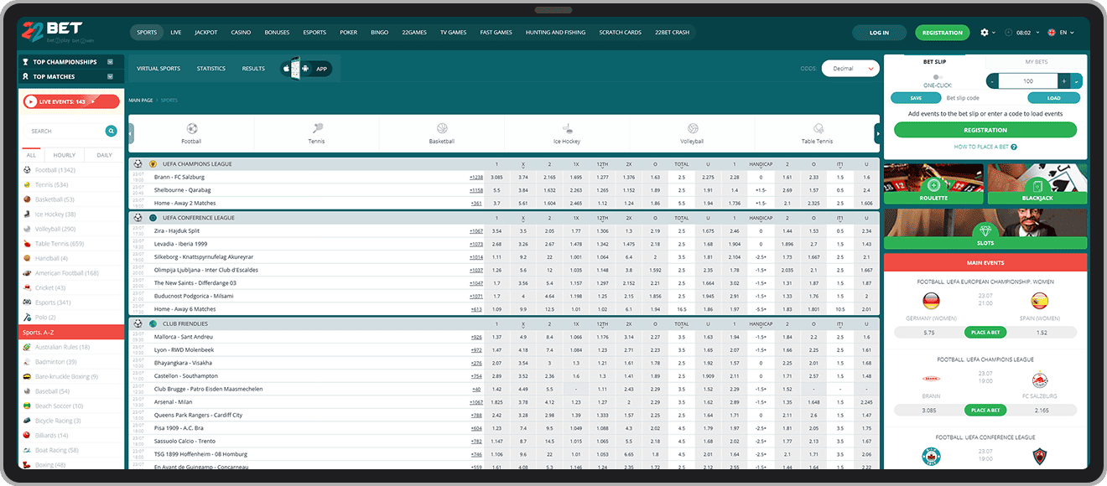Click the Log In button
Viewport: 1107px width, 486px height.
pos(880,33)
